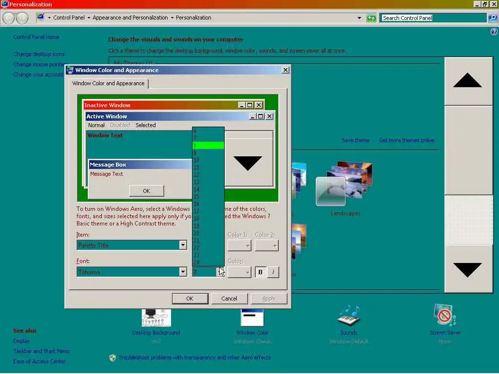Open the Color 1 dropdown
499x374 pixels.
(239, 245)
